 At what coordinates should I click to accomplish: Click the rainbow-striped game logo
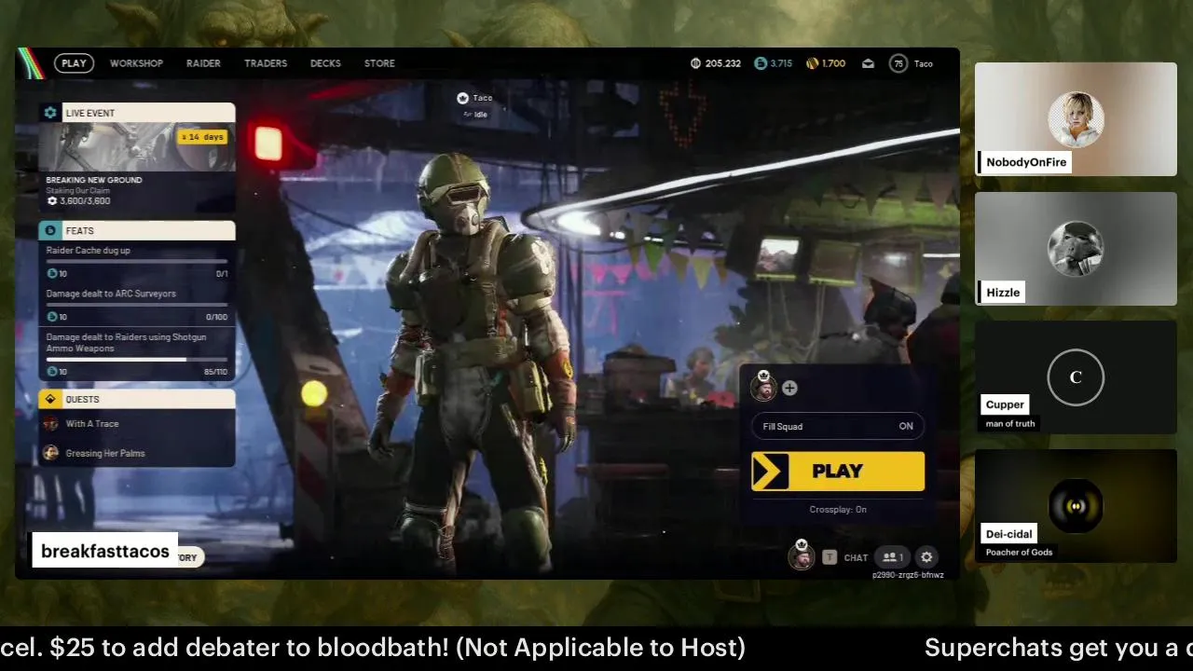tap(31, 63)
